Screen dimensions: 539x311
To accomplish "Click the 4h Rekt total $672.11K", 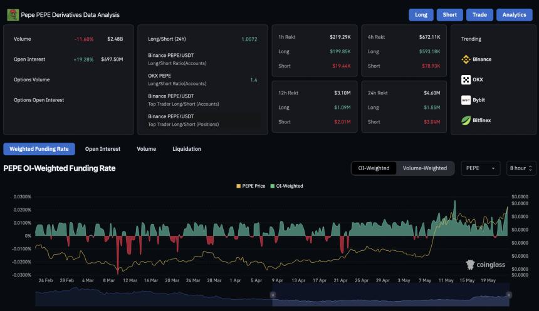I will click(430, 37).
